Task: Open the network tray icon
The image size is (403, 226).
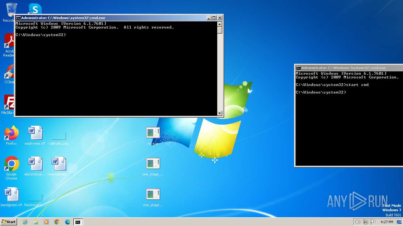Action: coord(366,222)
